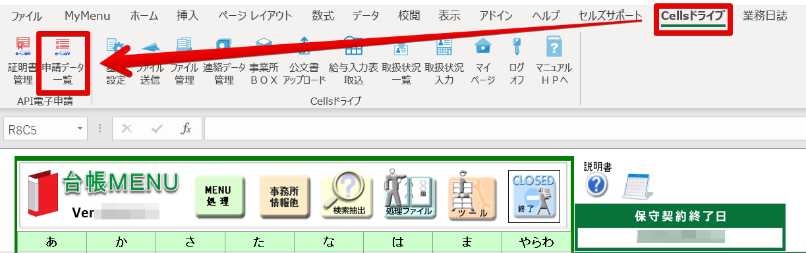Select the な index tab
This screenshot has width=806, height=253.
click(x=329, y=242)
